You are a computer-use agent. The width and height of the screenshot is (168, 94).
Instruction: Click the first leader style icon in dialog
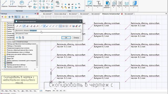click(17, 26)
